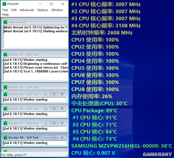Image resolution: width=174 pixels, height=158 pixels.
Task: Close the Worker #7 sub-window
Action: coord(62,123)
